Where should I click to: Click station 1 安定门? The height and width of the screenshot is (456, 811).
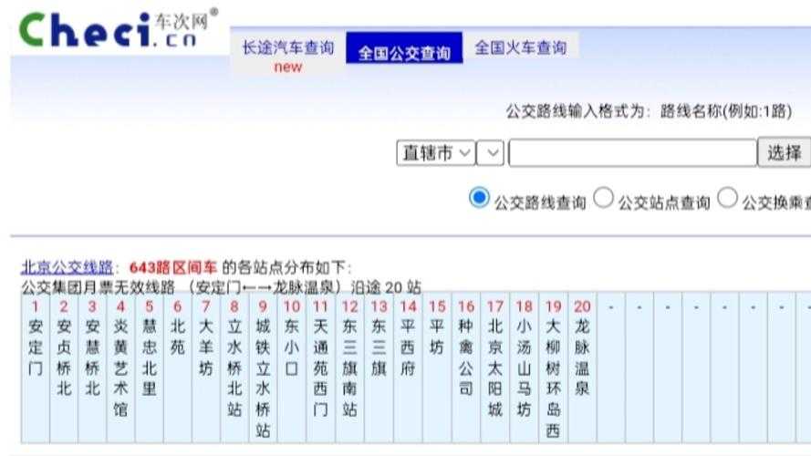point(36,347)
